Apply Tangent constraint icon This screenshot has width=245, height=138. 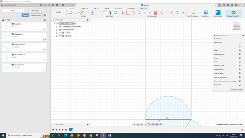point(134,12)
